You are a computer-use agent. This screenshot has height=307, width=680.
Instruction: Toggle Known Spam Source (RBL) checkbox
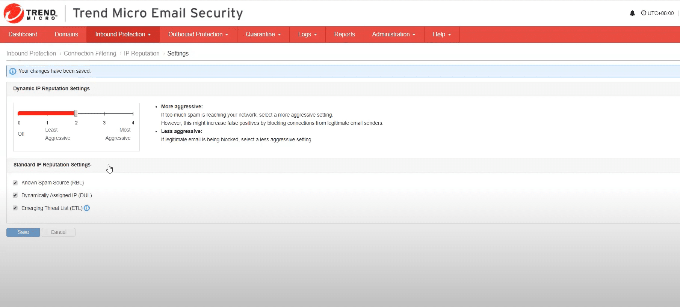(15, 183)
